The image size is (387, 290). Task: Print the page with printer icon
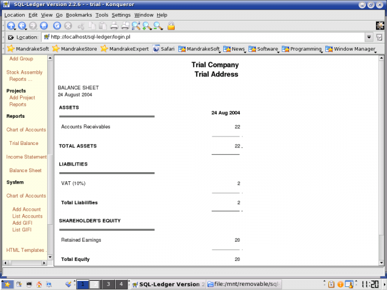point(114,25)
